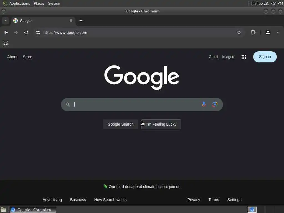Viewport: 284px width, 213px height.
Task: Click the Google Search button
Action: click(120, 124)
